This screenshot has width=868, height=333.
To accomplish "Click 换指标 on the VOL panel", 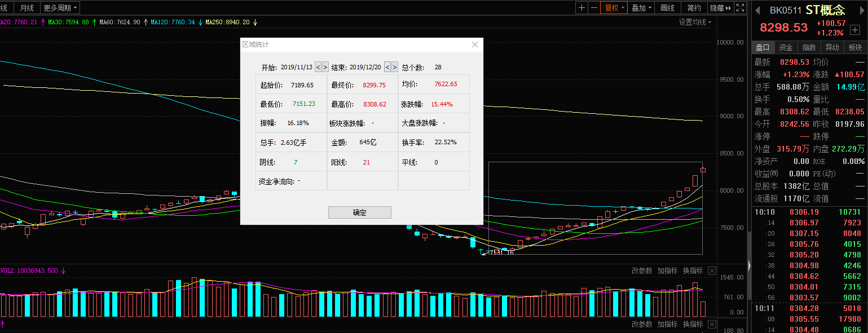I will [693, 271].
